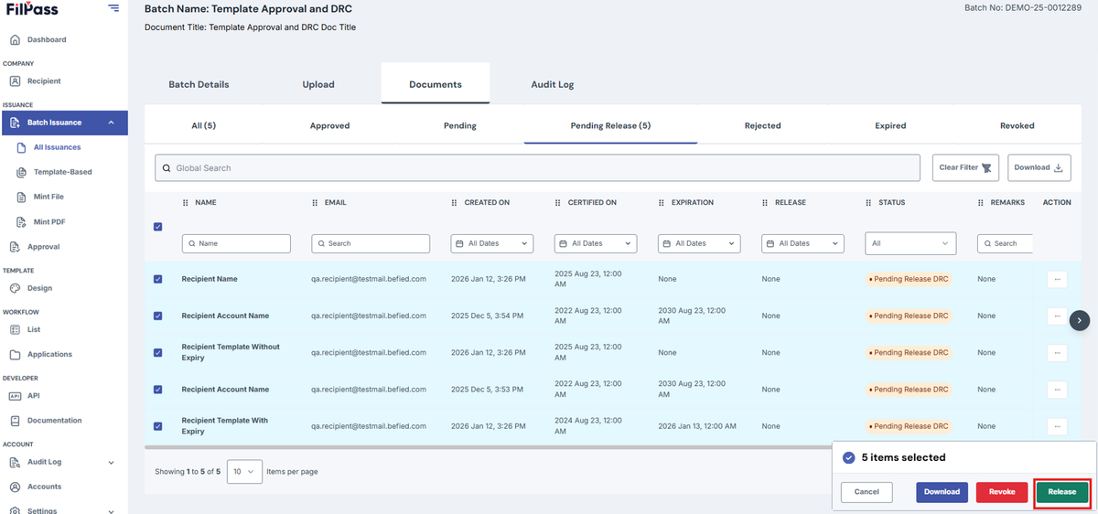Open Dashboard from the sidebar
Image resolution: width=1098 pixels, height=514 pixels.
tap(46, 39)
